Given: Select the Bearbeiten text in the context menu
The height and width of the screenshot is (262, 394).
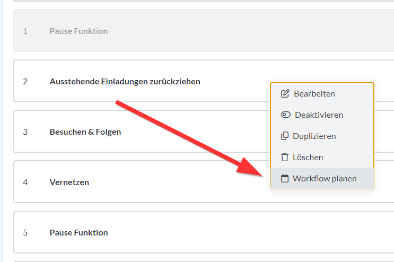Looking at the screenshot, I should [x=314, y=94].
